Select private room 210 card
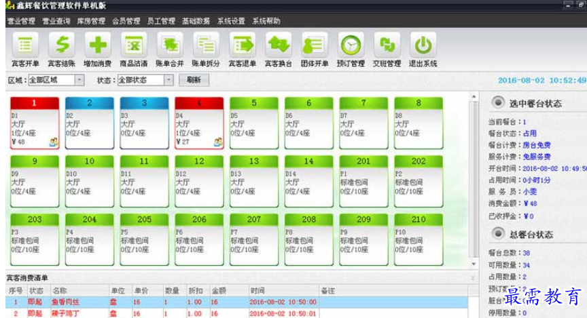 (419, 239)
